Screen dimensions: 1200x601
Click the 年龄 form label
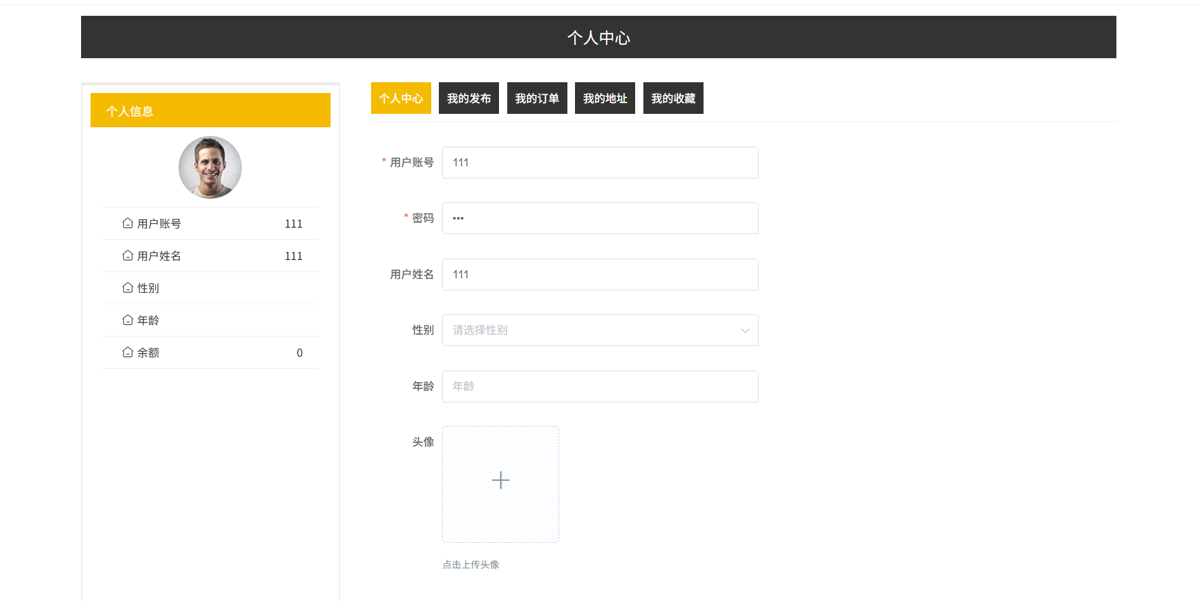pos(423,386)
